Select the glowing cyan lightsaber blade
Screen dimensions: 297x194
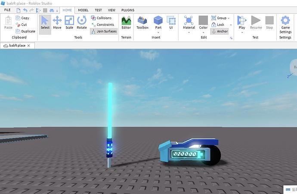(110, 110)
